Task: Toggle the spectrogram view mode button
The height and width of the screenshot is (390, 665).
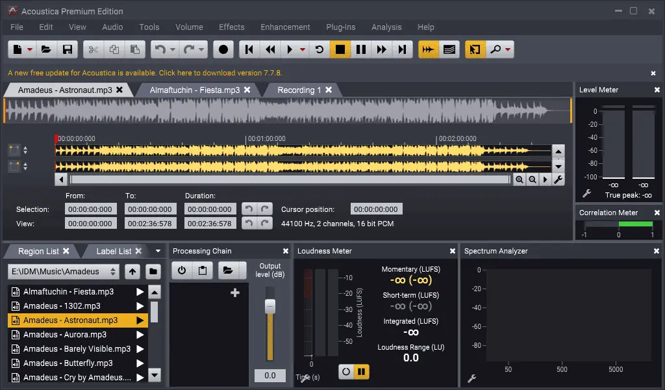Action: click(x=449, y=49)
